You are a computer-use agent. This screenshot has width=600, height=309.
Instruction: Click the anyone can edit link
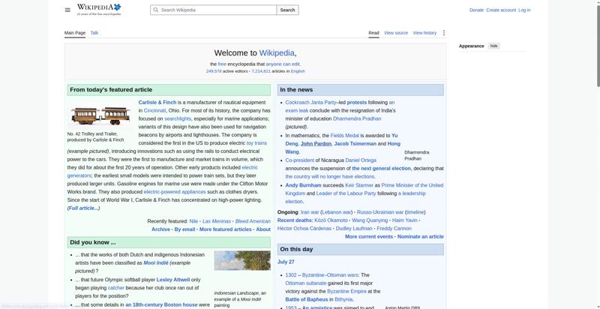[283, 64]
